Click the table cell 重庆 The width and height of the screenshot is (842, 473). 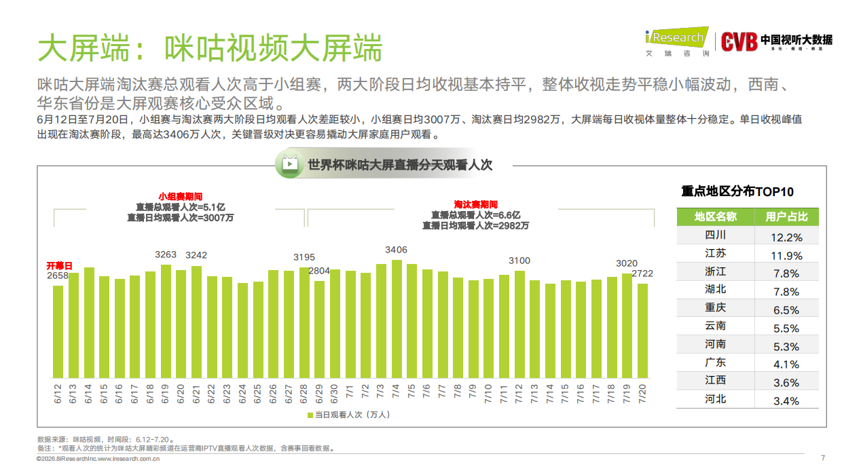tap(715, 308)
